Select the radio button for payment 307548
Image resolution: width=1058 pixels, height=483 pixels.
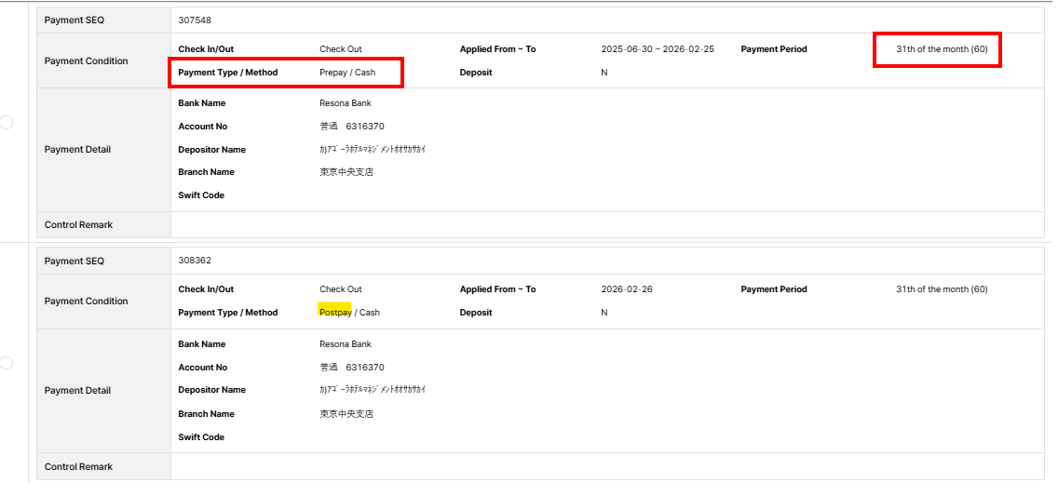7,122
